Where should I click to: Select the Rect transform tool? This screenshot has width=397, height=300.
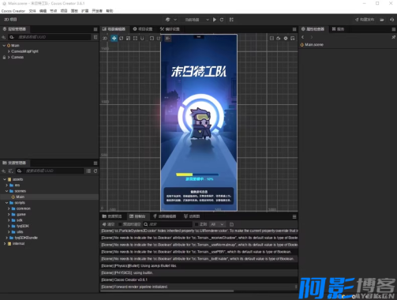pos(135,39)
